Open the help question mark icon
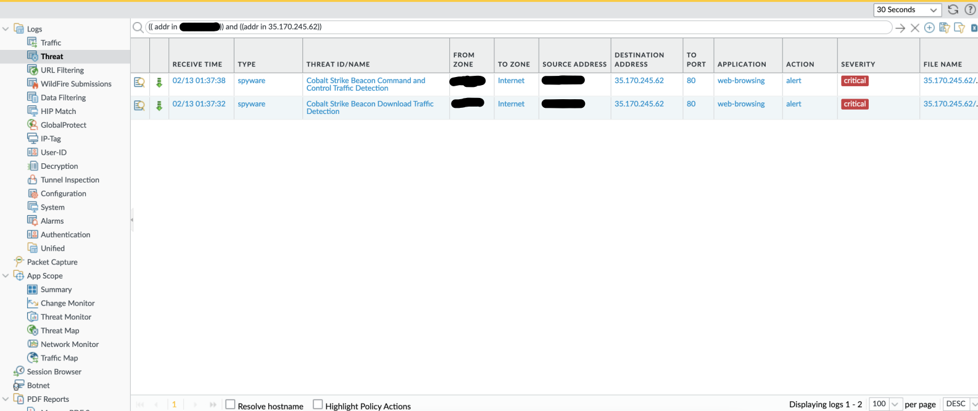The height and width of the screenshot is (411, 978). pyautogui.click(x=970, y=10)
